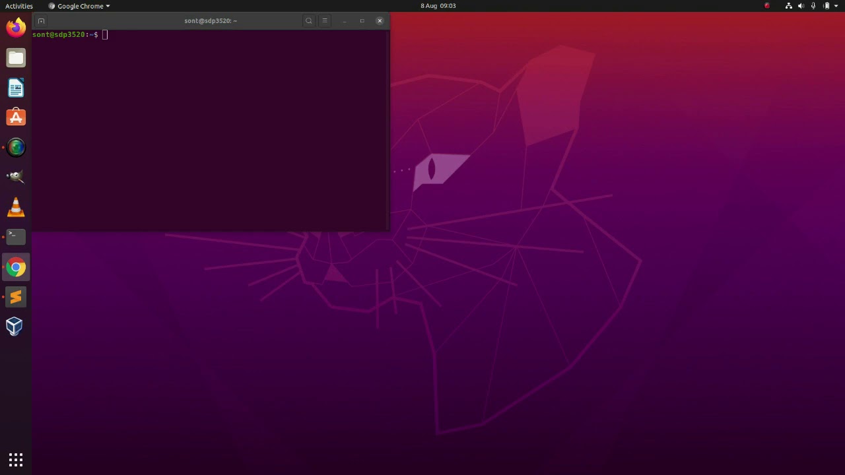Open VirtualBox from the dock
The width and height of the screenshot is (845, 475).
16,327
